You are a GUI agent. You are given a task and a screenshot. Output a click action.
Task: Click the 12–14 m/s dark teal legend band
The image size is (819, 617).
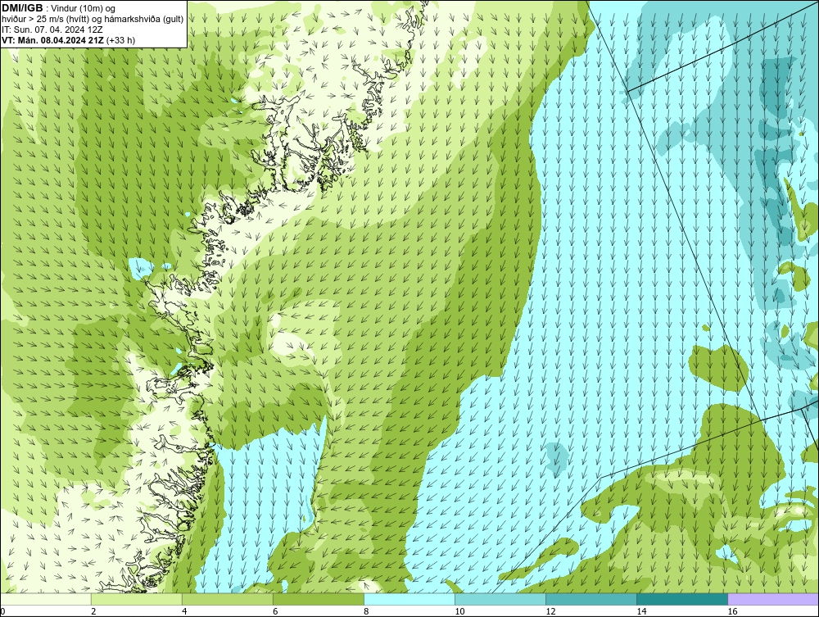pyautogui.click(x=591, y=599)
